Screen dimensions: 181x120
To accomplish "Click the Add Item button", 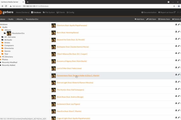I will [139, 19].
